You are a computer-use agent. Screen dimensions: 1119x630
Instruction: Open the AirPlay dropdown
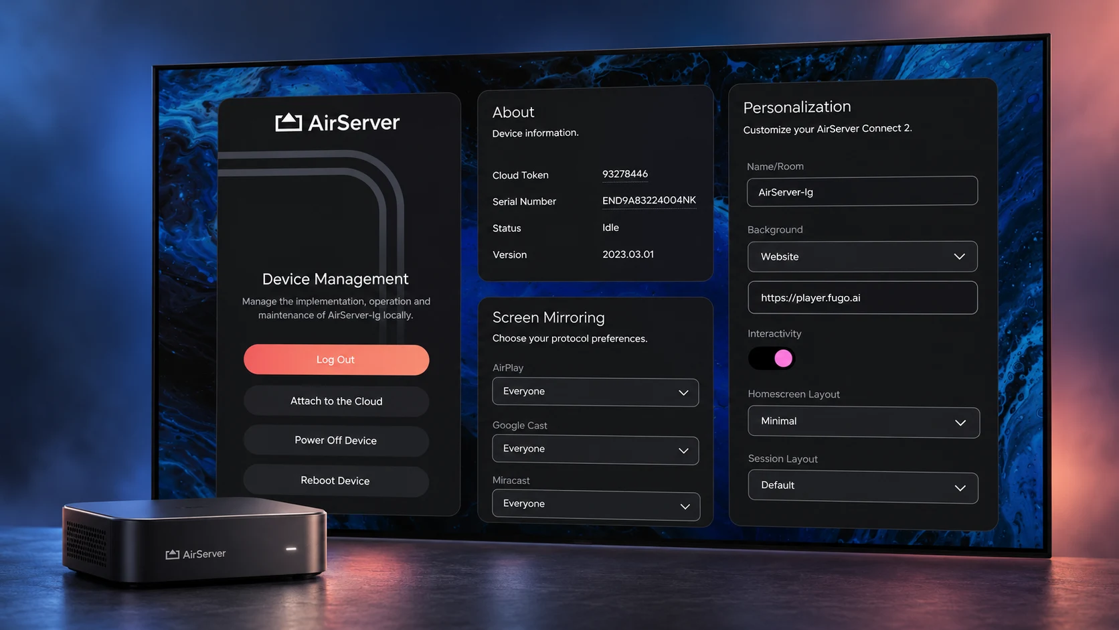(x=596, y=392)
